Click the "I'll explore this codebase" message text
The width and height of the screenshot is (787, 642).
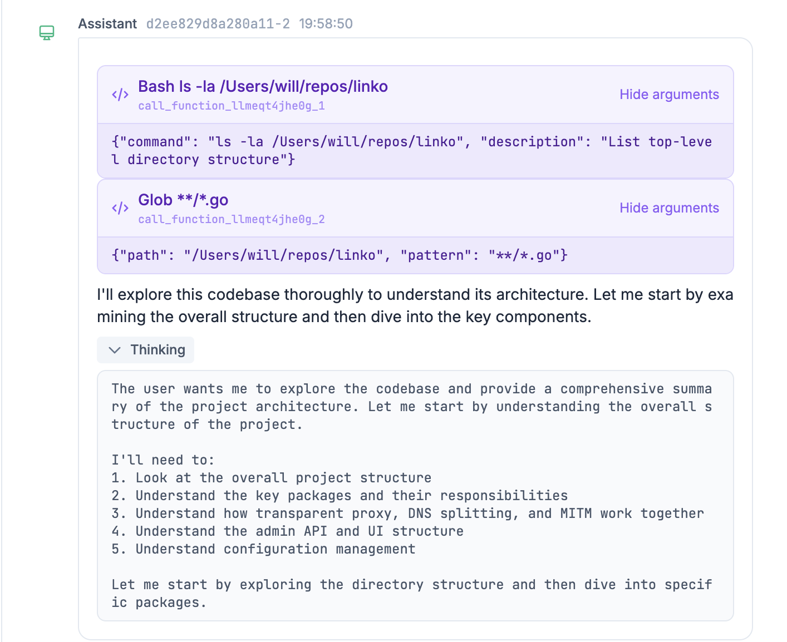click(x=415, y=305)
